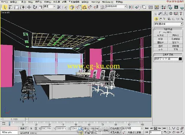185x135 pixels.
Task: Click the GeoSphere (几何球体) button
Action: 176,39
